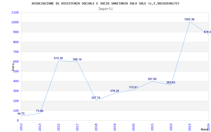Click the 2019 x-axis label
Screen dimensions: 211x132
point(115,127)
